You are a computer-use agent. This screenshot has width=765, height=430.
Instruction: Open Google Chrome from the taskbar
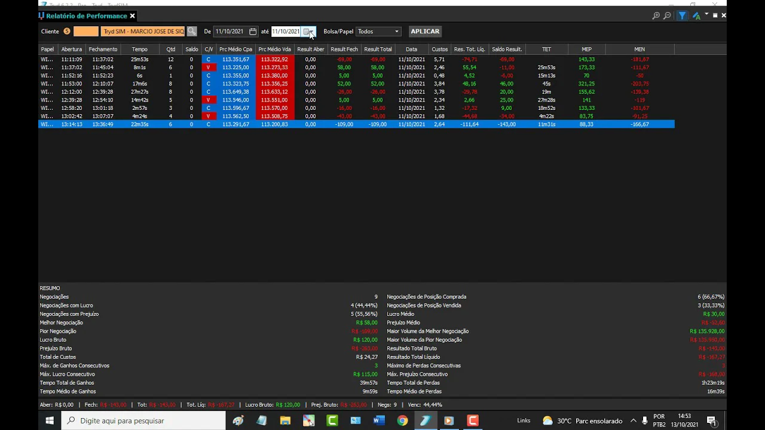point(402,420)
